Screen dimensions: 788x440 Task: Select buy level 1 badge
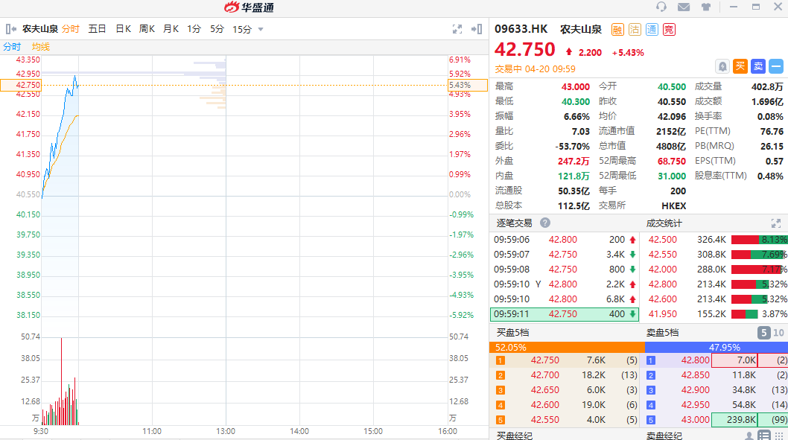point(500,360)
